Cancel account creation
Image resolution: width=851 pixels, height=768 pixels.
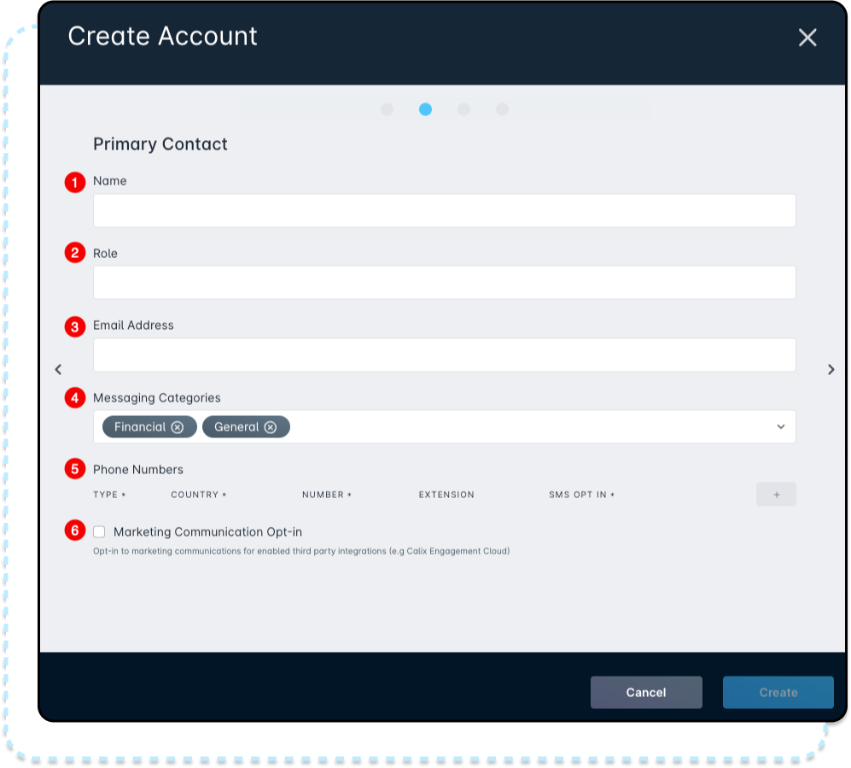coord(646,692)
